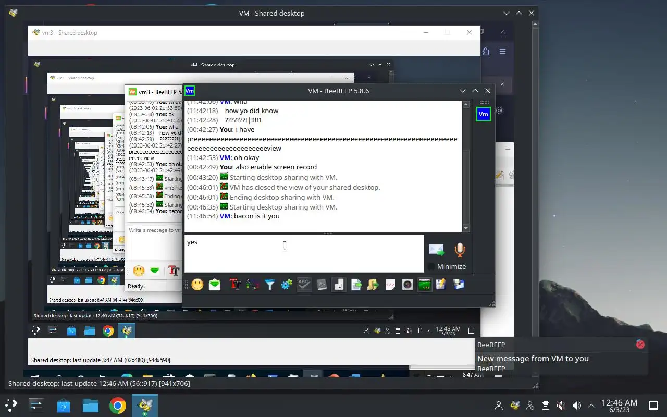Click 'how yo did know' message
Viewport: 667px width, 417px height.
(x=252, y=111)
